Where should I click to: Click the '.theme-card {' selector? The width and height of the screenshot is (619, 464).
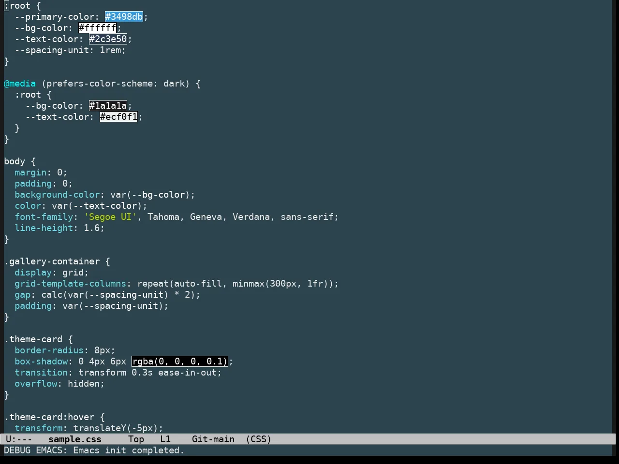point(38,339)
